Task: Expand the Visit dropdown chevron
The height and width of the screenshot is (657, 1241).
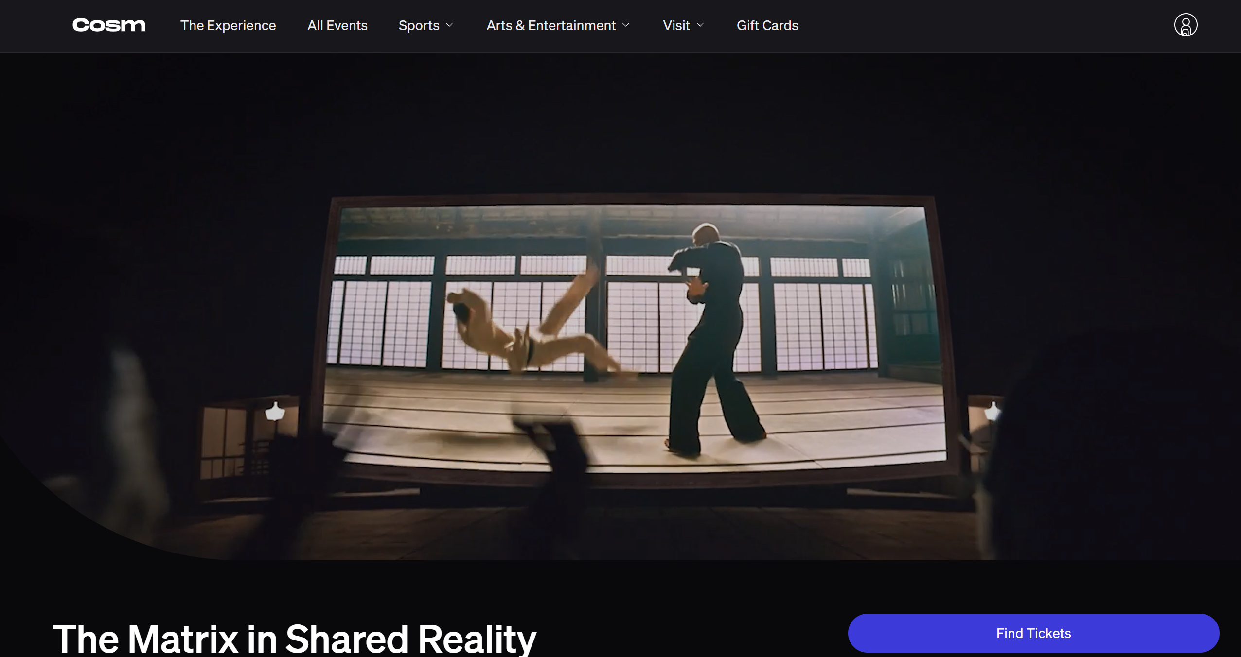Action: click(700, 25)
